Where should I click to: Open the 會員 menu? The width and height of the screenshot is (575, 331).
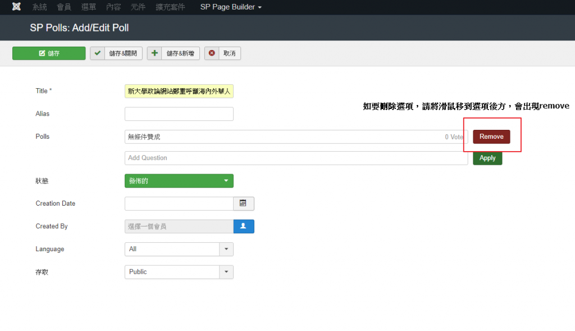[64, 7]
